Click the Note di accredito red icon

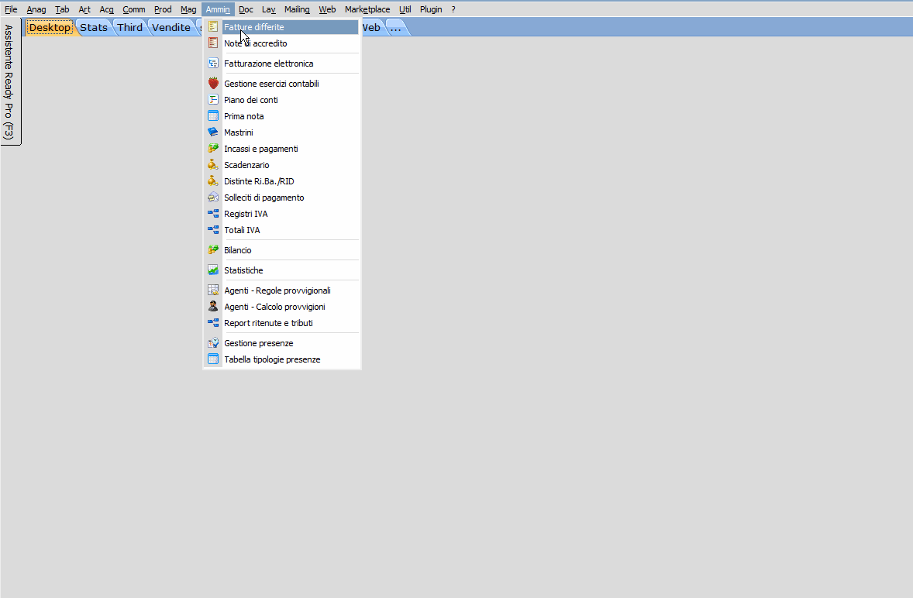[x=213, y=43]
